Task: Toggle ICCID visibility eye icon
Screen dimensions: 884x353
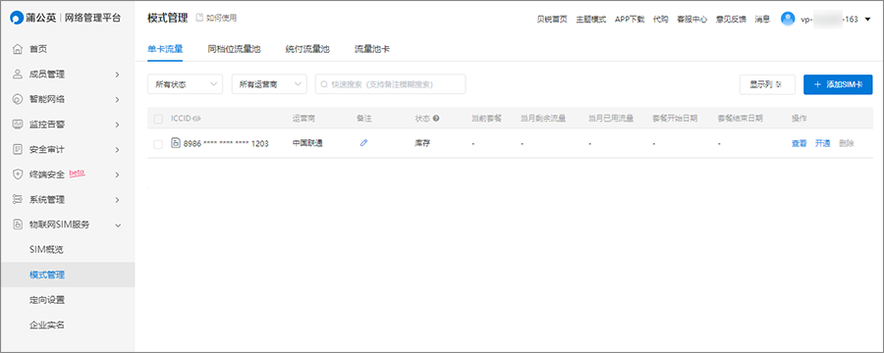Action: pyautogui.click(x=196, y=119)
